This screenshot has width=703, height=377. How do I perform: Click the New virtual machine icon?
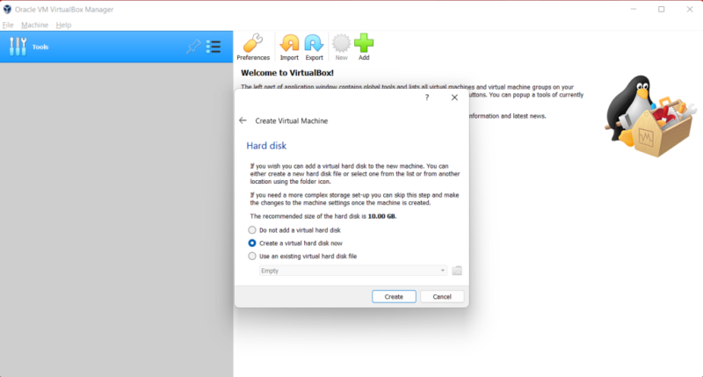(341, 47)
